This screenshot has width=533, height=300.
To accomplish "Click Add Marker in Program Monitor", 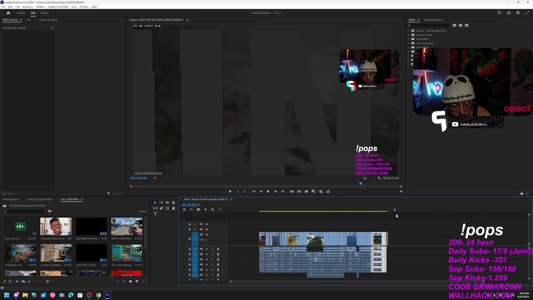I will tap(230, 191).
